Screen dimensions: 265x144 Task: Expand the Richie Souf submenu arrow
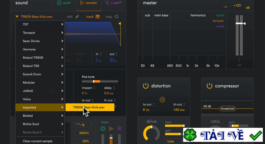click(x=62, y=124)
